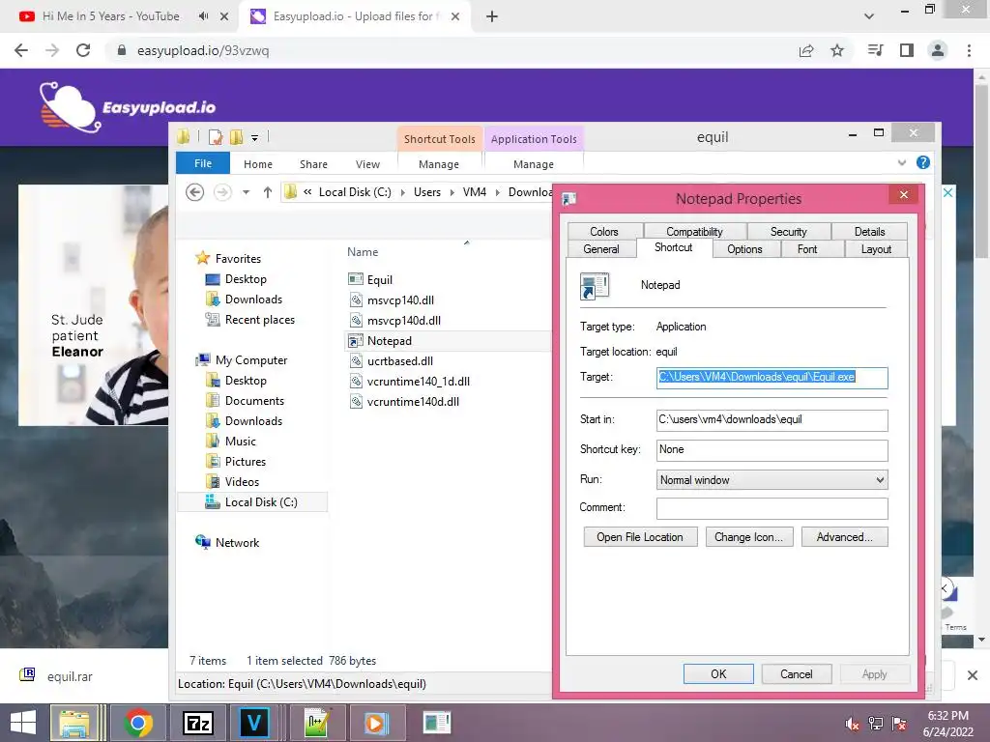990x742 pixels.
Task: Select the Application Tools contextual tab
Action: (x=534, y=139)
